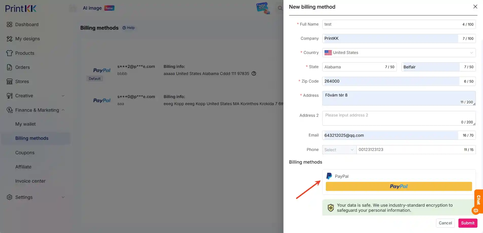Screen dimensions: 483x233
Task: Open the Country dropdown showing United States
Action: [x=399, y=52]
